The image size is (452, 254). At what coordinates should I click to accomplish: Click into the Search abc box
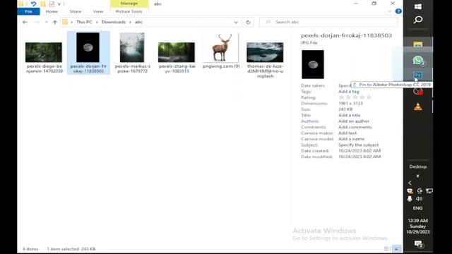point(328,22)
